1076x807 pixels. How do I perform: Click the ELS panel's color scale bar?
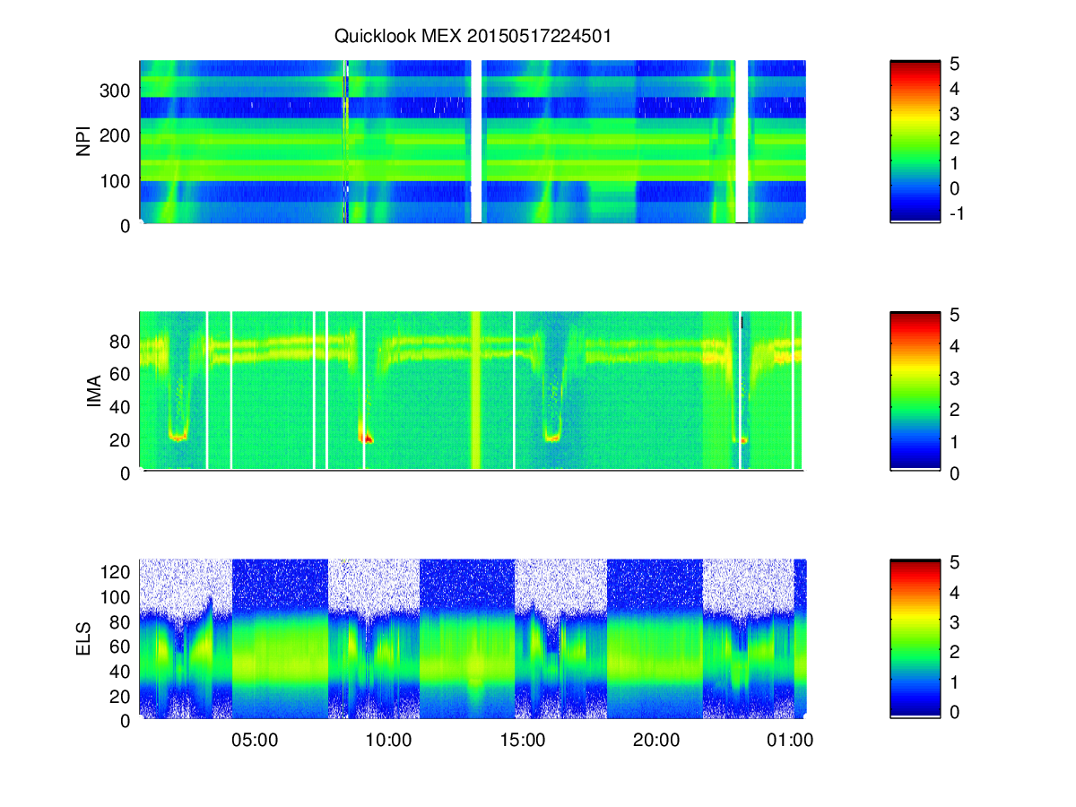click(915, 638)
